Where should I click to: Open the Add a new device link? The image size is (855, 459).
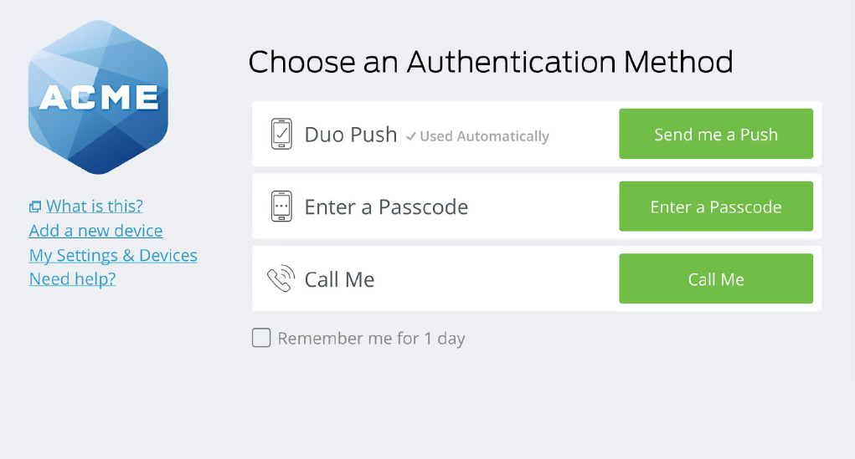95,231
